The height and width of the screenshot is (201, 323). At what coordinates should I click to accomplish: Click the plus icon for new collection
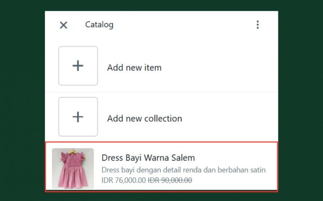tap(78, 117)
